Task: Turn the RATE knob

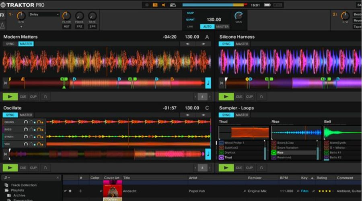Action: pyautogui.click(x=93, y=16)
